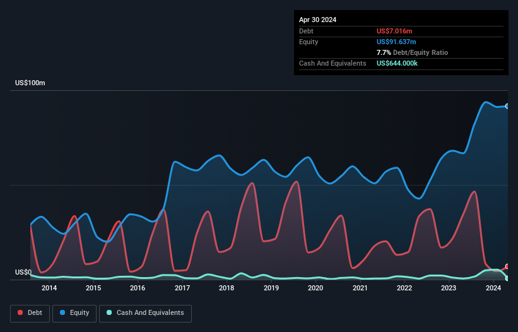Click the 7.7% Debt/Equity Ratio text
Viewport: 518px width, 332px height.
click(412, 52)
